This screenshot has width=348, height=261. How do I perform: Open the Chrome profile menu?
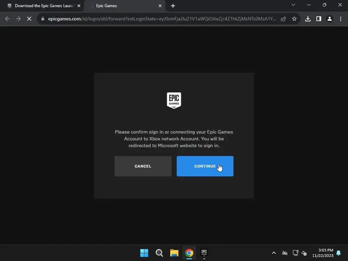click(x=330, y=19)
